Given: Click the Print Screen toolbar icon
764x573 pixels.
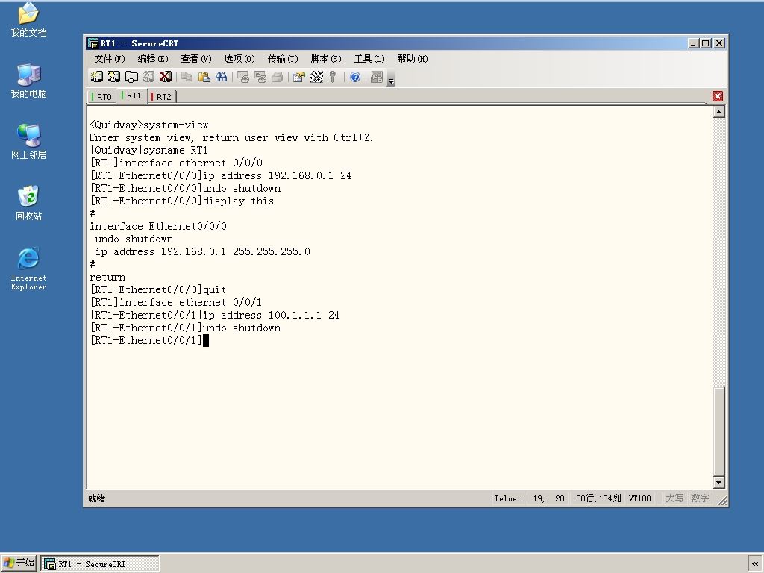Looking at the screenshot, I should [x=242, y=77].
